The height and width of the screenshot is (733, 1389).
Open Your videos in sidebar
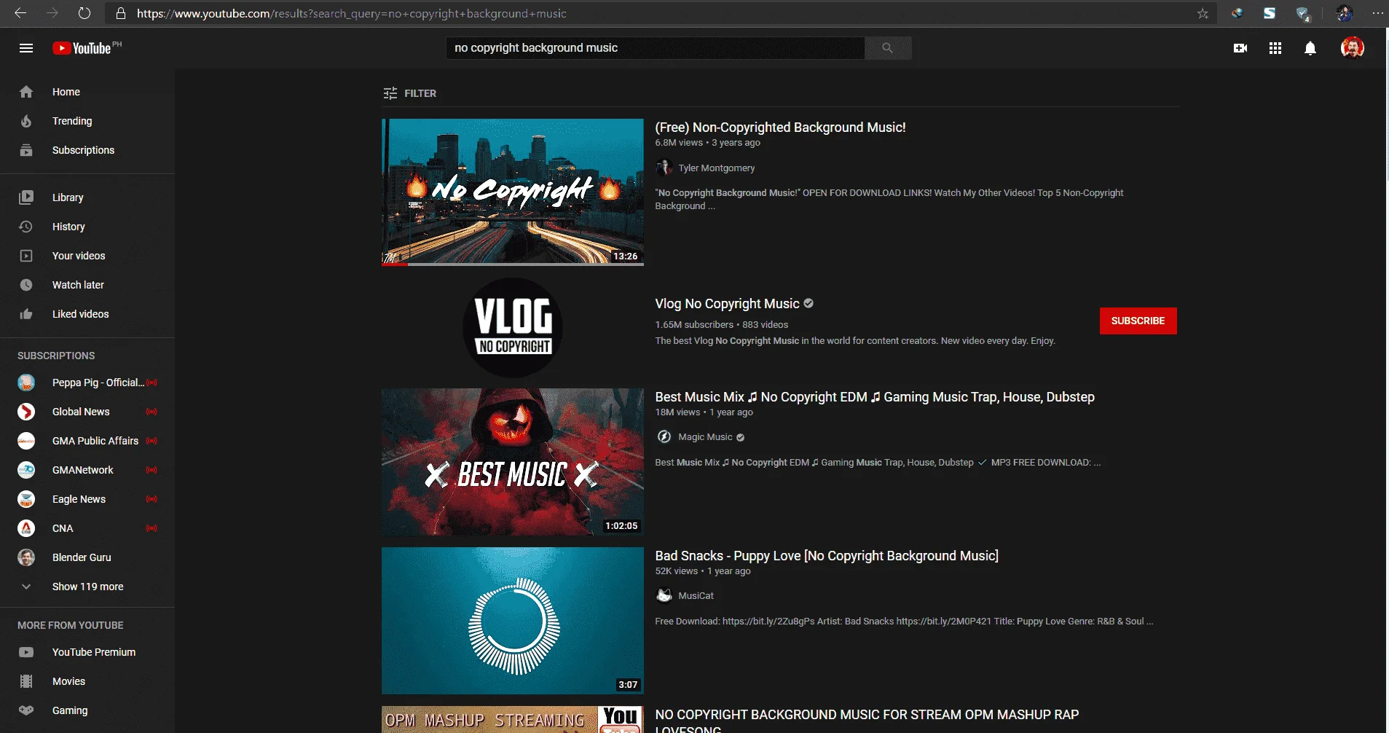tap(87, 256)
